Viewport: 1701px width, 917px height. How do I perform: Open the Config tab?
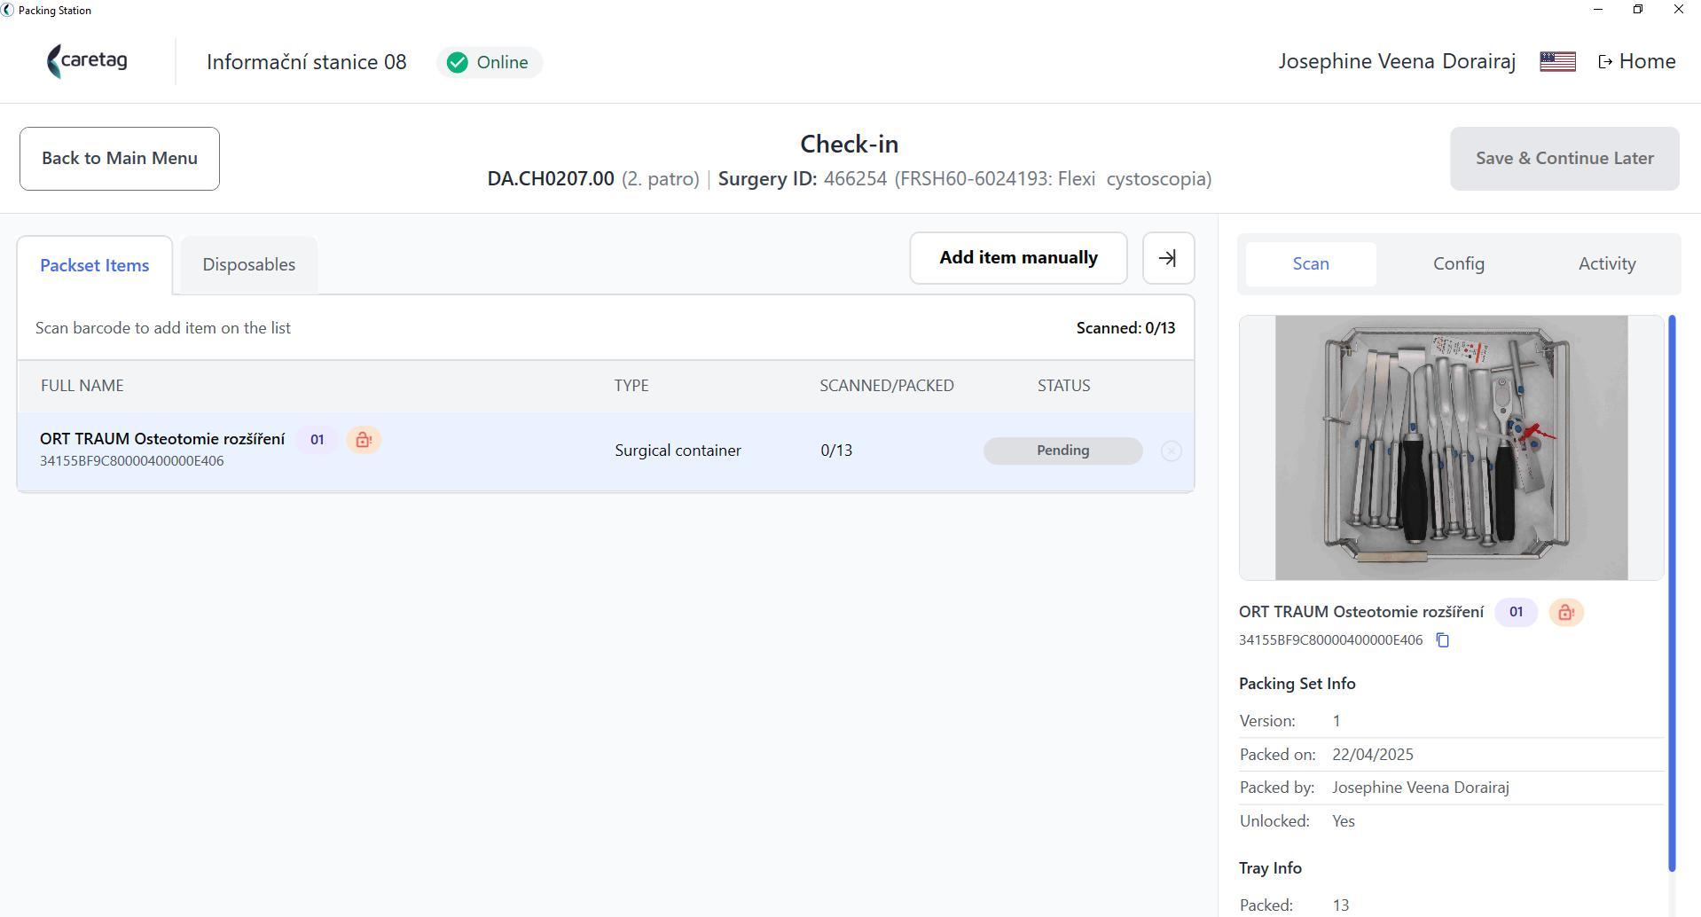pyautogui.click(x=1458, y=263)
